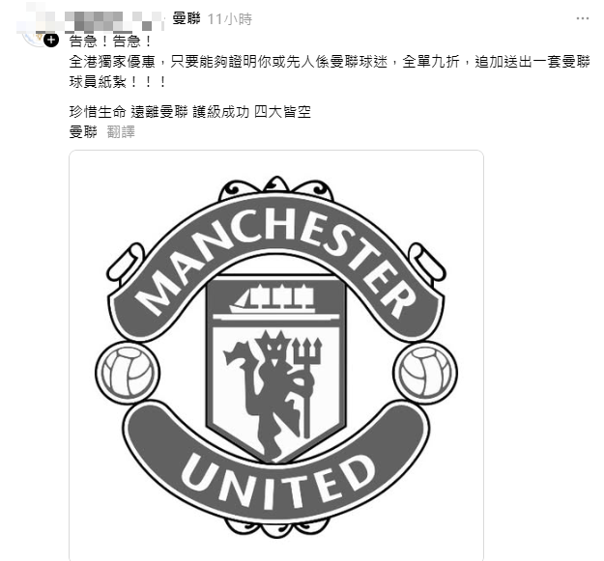Click the follow plus icon on avatar
Screen dimensions: 604x561
51,40
